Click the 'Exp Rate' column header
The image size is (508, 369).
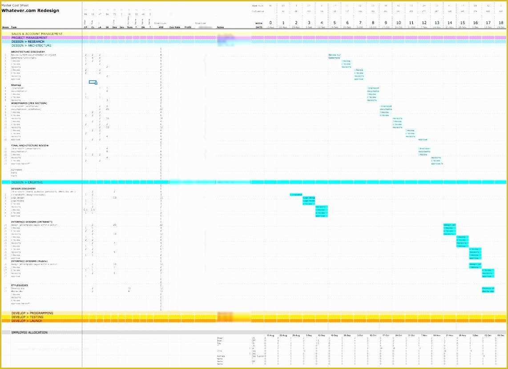[x=175, y=27]
